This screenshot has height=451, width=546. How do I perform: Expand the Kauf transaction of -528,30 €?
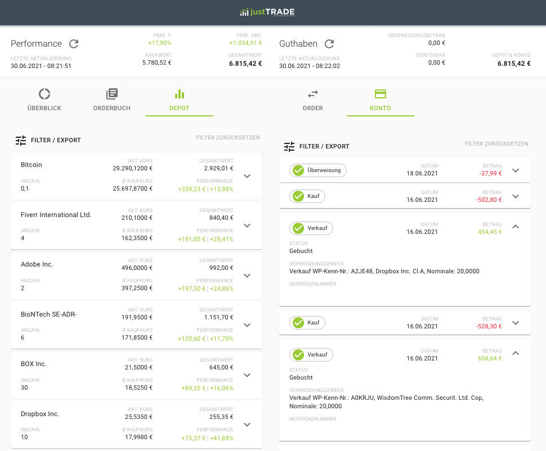click(x=516, y=323)
